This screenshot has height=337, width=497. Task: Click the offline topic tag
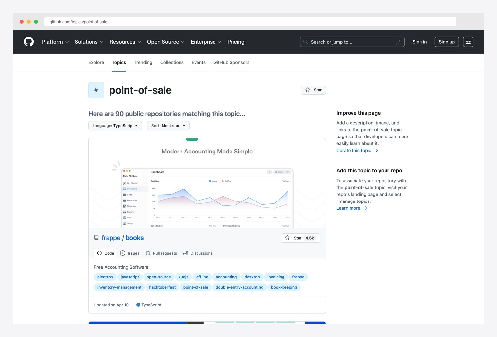pos(202,277)
